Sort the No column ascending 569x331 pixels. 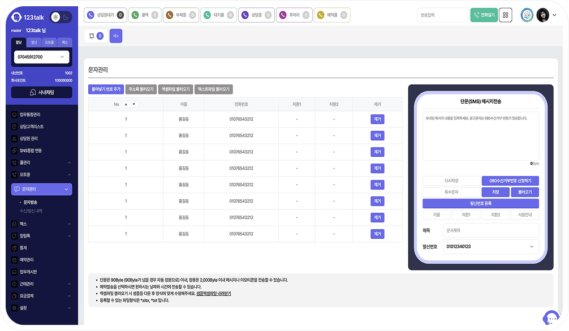126,104
